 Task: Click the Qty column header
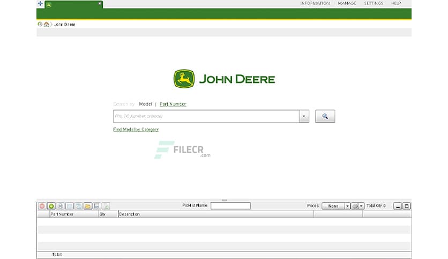[108, 214]
